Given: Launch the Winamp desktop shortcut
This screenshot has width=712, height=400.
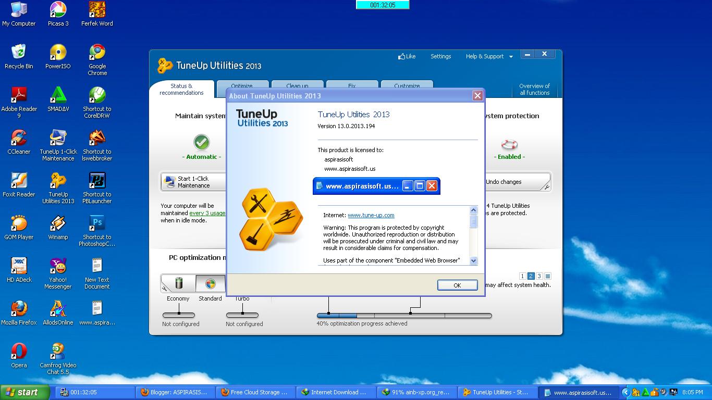Looking at the screenshot, I should pyautogui.click(x=58, y=228).
